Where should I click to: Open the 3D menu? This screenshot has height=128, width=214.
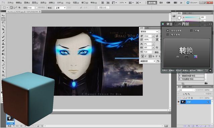(x=68, y=3)
